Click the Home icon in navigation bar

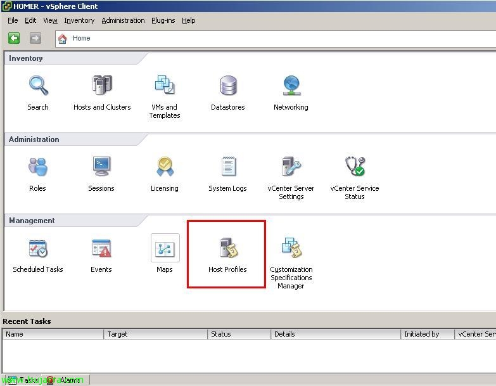(x=62, y=39)
